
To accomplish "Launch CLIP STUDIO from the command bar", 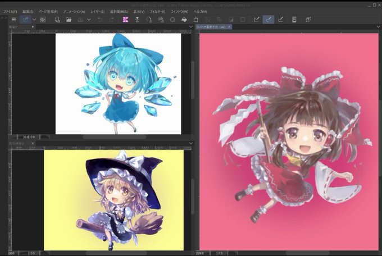I will [26, 20].
